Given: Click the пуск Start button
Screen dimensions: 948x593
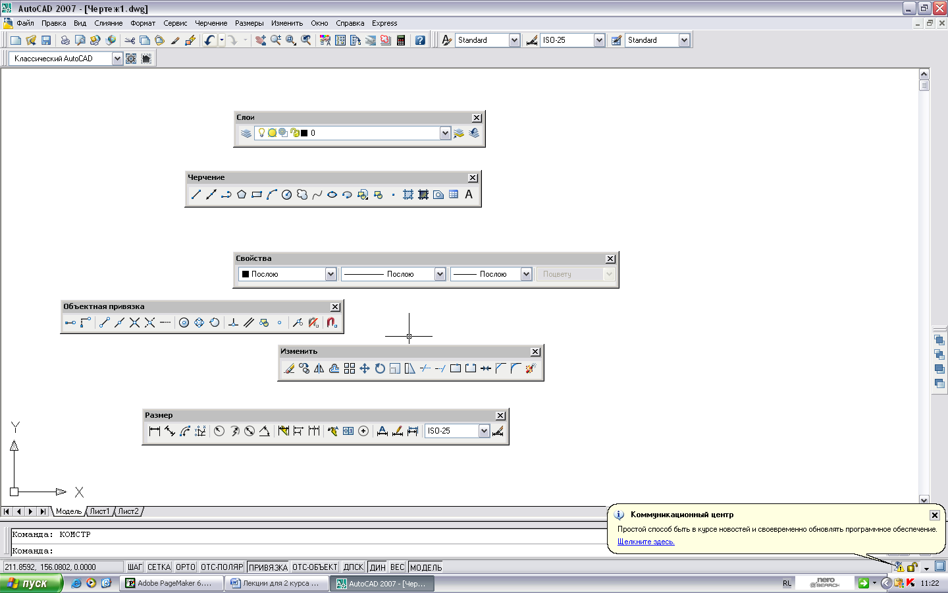Looking at the screenshot, I should [31, 583].
